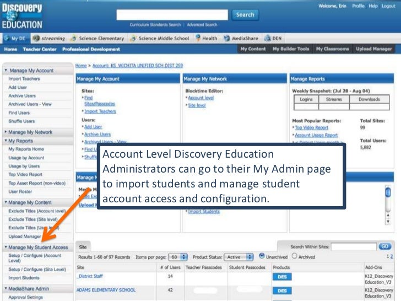Open the Teacher Center menu
This screenshot has width=401, height=301.
click(x=40, y=49)
